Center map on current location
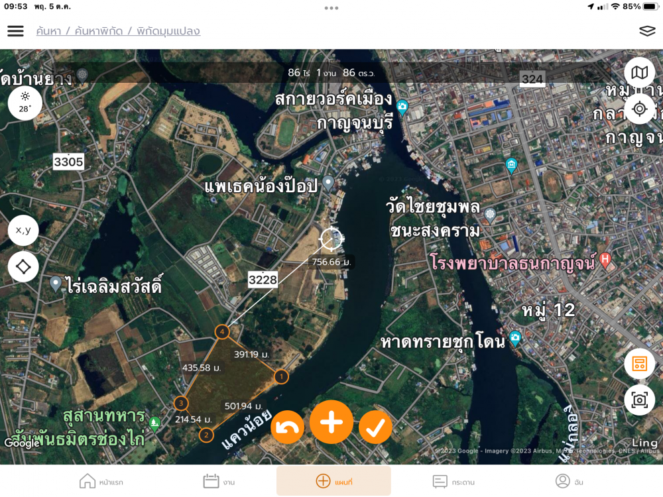Viewport: 663px width, 497px height. coord(639,109)
